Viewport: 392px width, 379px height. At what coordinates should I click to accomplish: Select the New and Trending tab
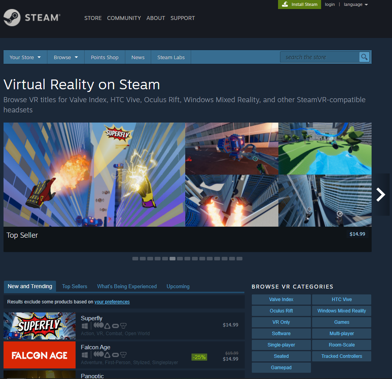tap(30, 286)
